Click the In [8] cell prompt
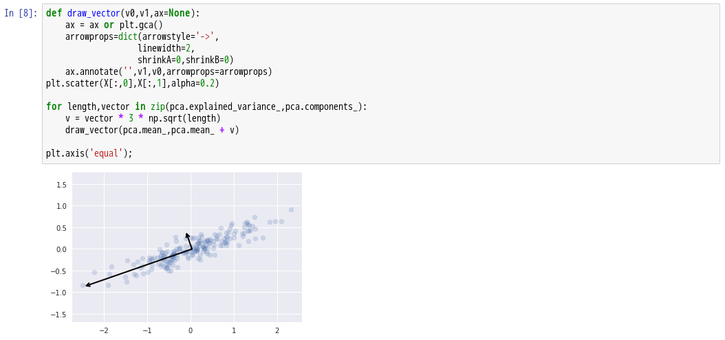The height and width of the screenshot is (340, 725). click(21, 13)
